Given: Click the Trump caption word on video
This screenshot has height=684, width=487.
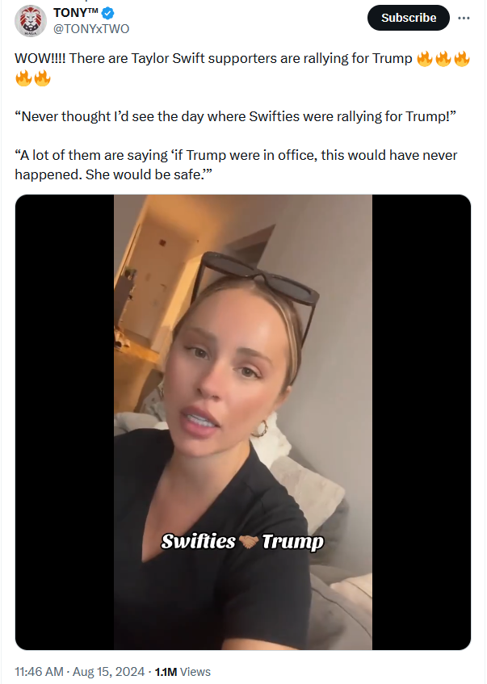Looking at the screenshot, I should coord(293,542).
